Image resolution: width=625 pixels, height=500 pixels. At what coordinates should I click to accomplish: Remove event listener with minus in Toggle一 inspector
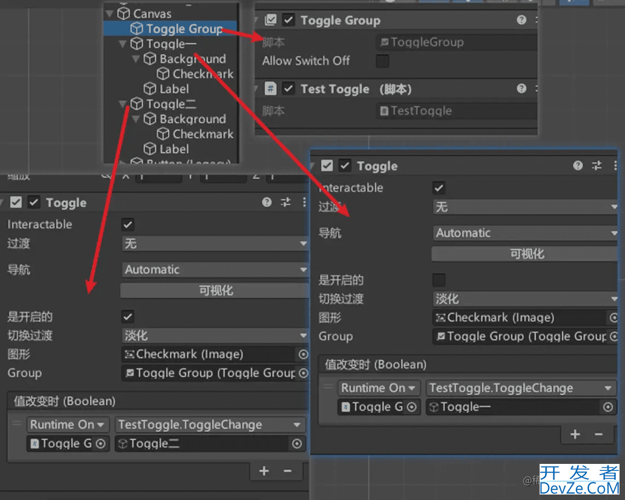point(599,434)
